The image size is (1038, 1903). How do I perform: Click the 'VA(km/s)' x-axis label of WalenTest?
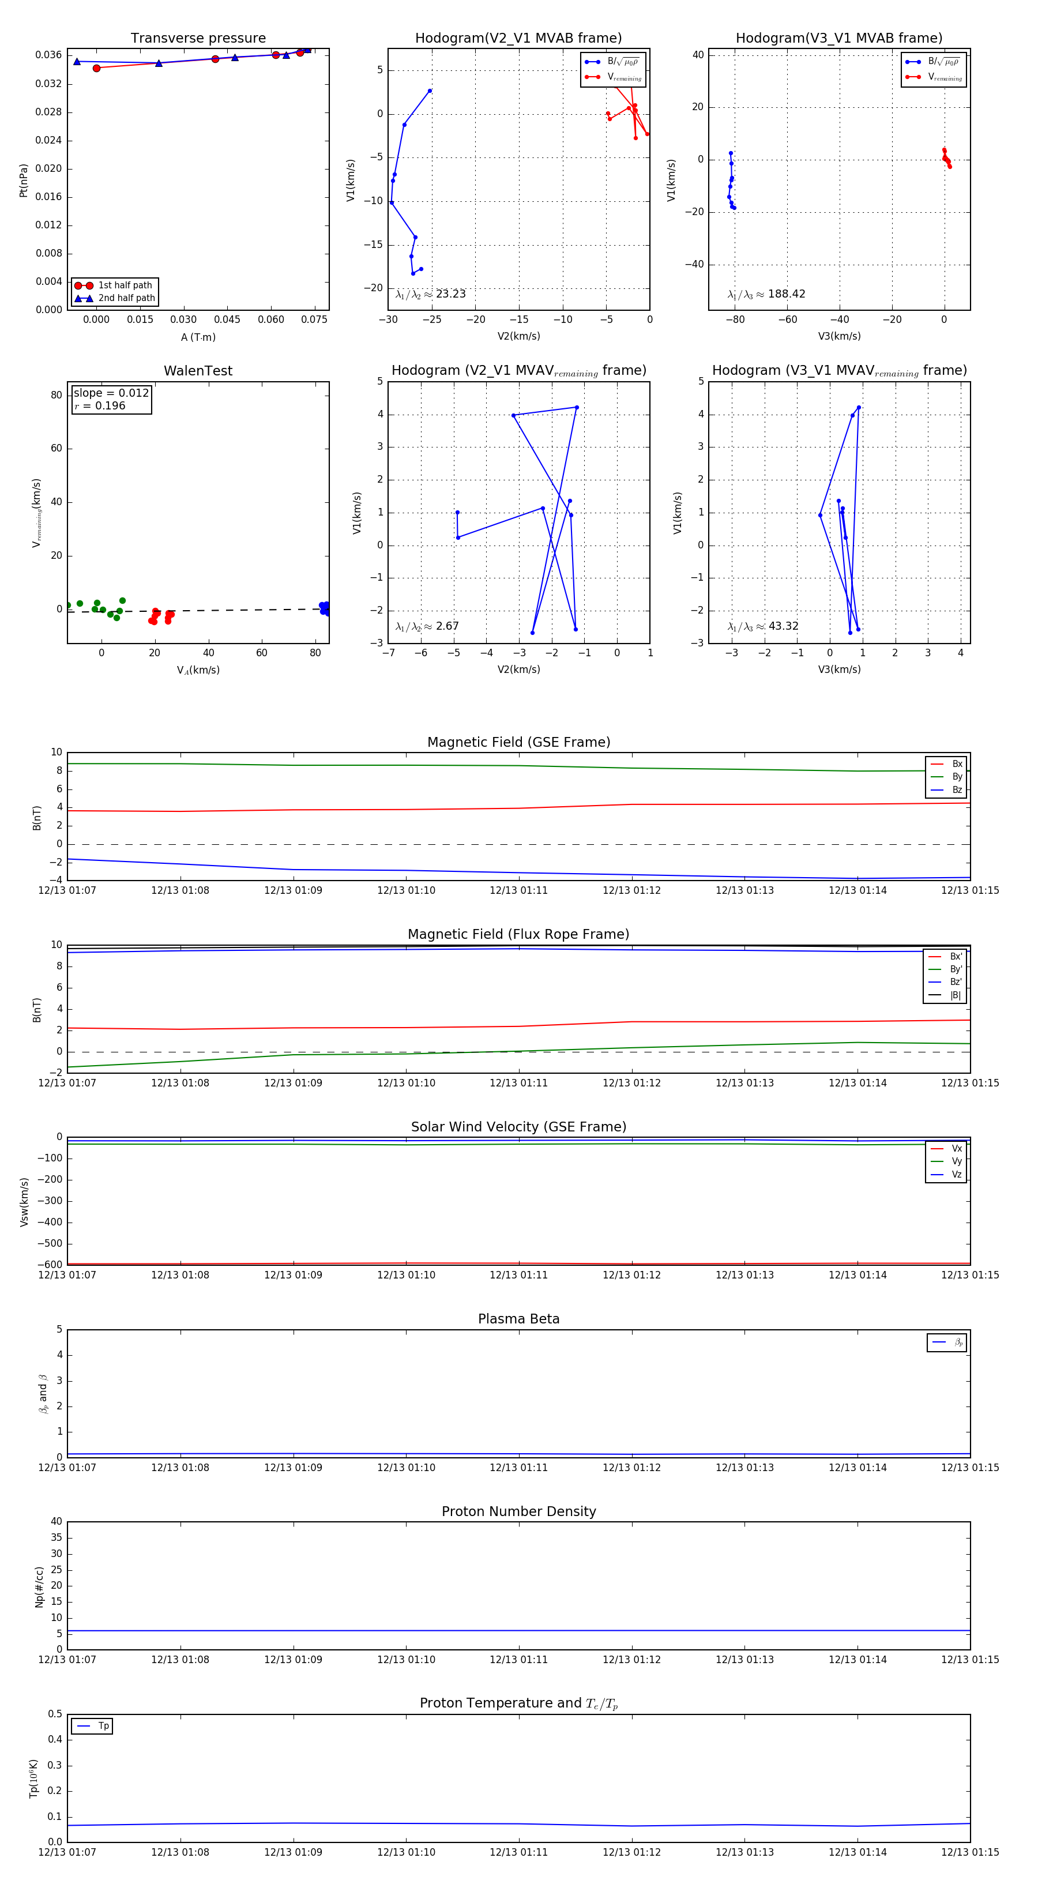pos(198,671)
